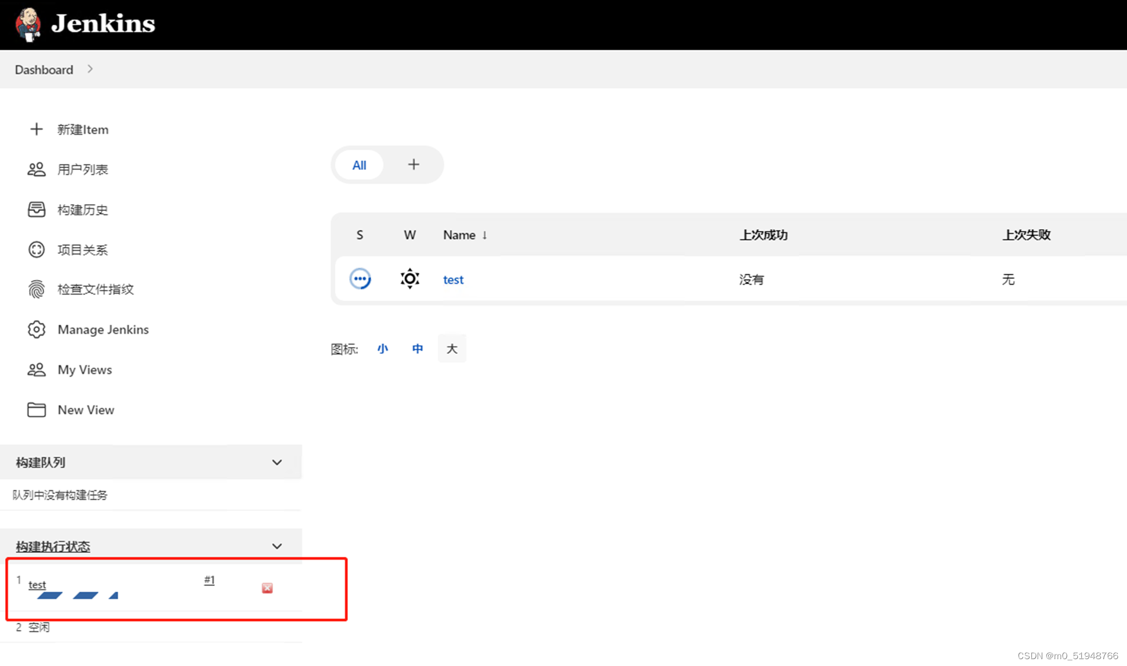This screenshot has height=666, width=1127.
Task: Toggle the Name column sort arrow
Action: [485, 235]
